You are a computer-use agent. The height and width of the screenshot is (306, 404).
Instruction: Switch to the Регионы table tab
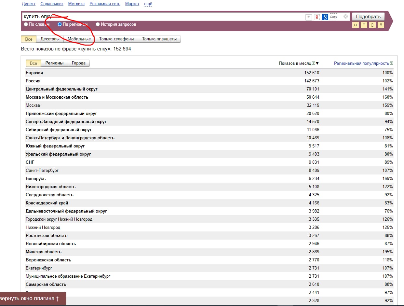(54, 63)
